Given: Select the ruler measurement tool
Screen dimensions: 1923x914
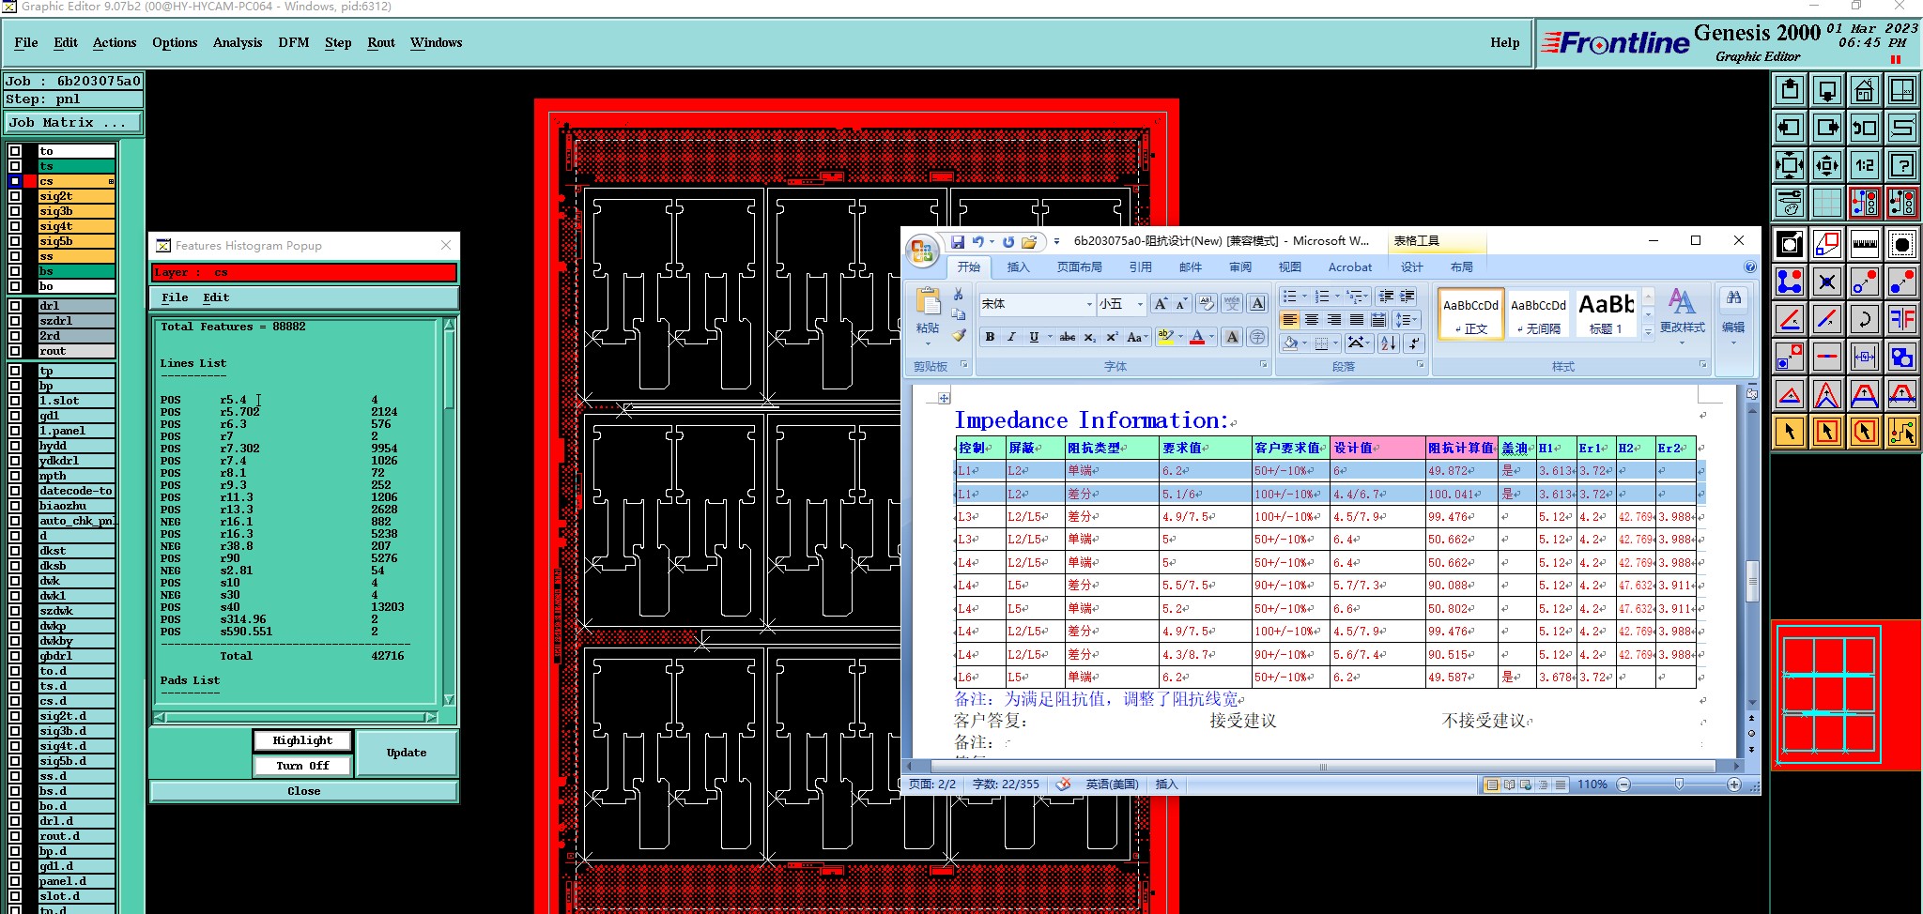Looking at the screenshot, I should 1864,245.
